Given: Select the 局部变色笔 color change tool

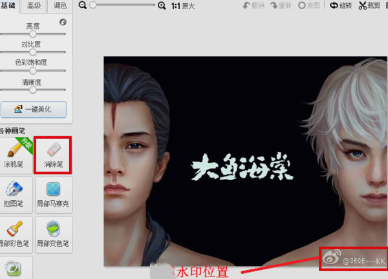Looking at the screenshot, I should pos(54,235).
